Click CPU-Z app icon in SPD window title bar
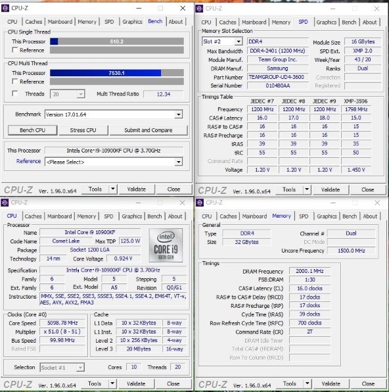 (x=199, y=9)
